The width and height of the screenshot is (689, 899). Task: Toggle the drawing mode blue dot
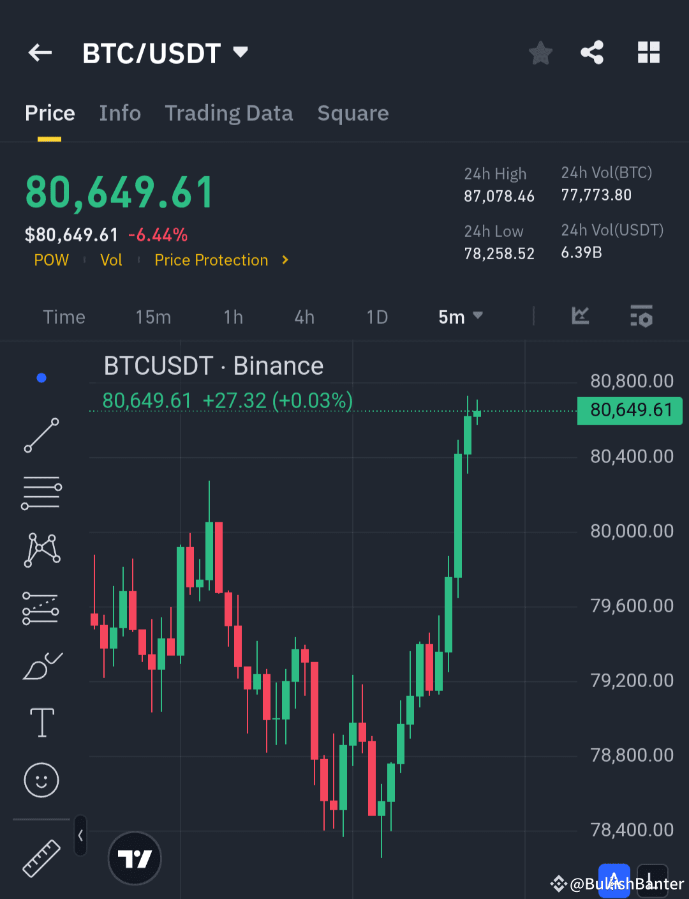(x=41, y=377)
